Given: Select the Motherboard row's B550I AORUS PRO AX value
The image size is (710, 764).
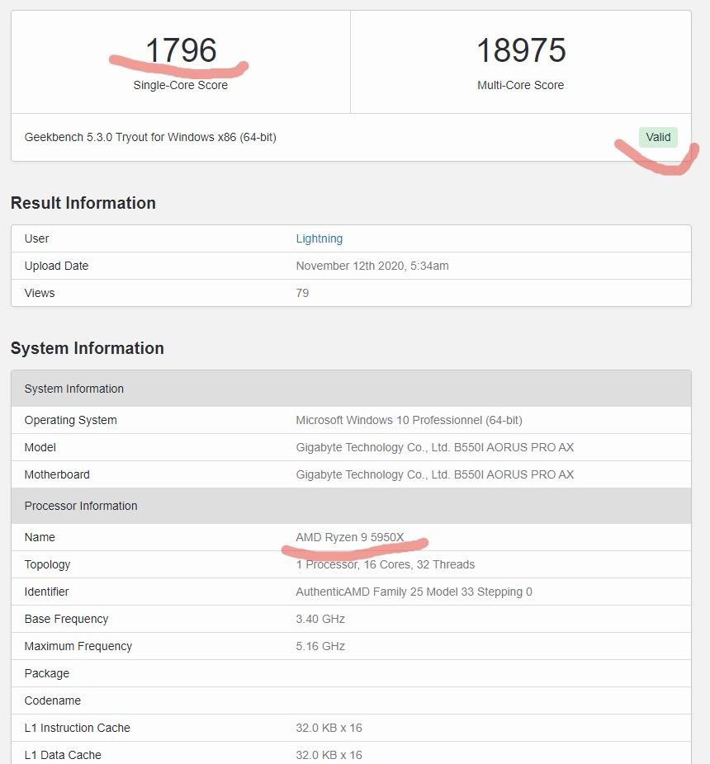Looking at the screenshot, I should (434, 475).
